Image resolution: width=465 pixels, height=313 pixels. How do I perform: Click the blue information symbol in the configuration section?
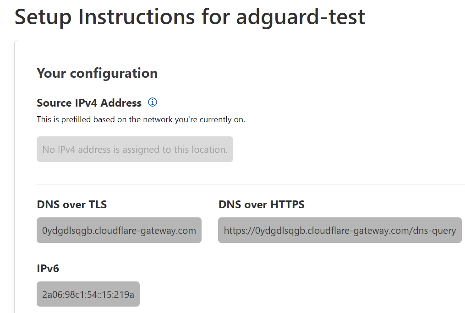point(152,103)
